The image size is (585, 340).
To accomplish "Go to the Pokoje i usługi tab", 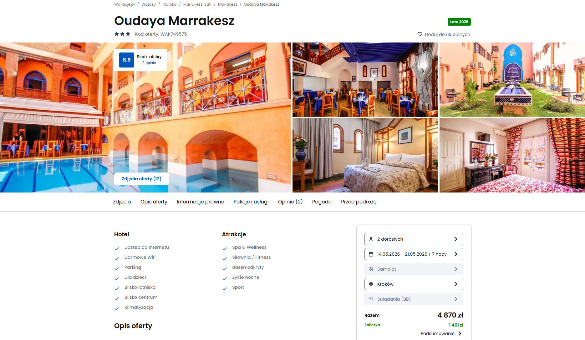I will (x=251, y=202).
